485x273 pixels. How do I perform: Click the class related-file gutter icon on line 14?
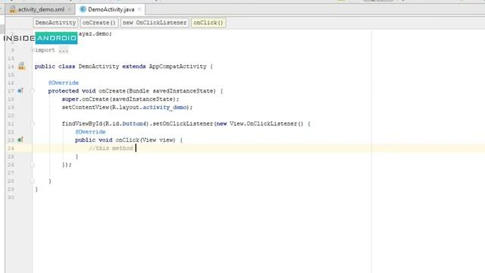point(21,66)
